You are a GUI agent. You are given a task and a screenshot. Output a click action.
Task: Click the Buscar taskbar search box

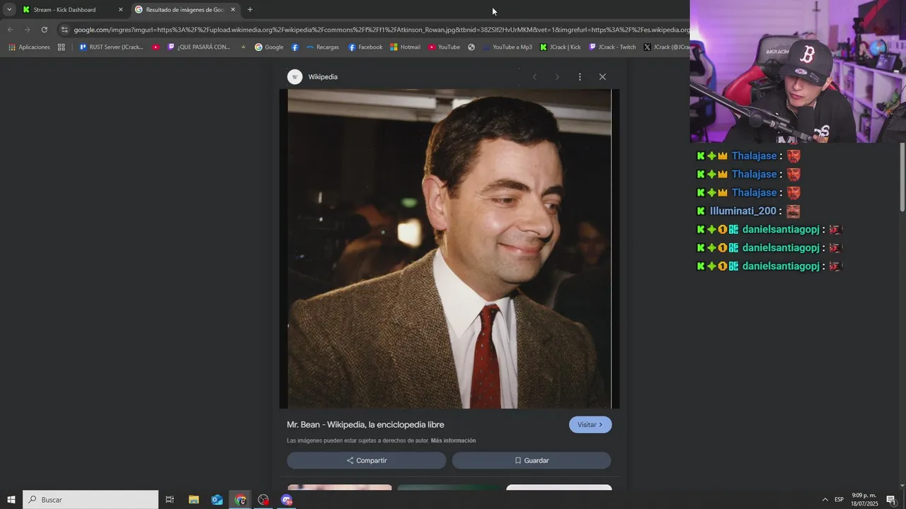point(91,500)
